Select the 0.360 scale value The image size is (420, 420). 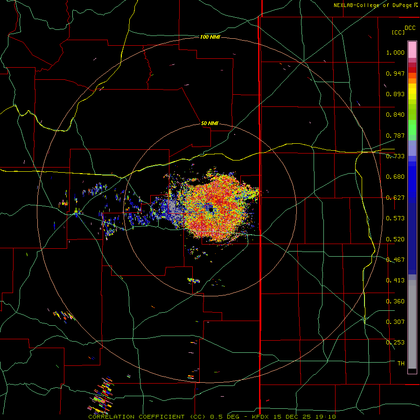(x=395, y=301)
